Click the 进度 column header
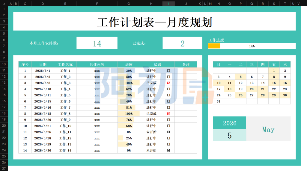307x171 pixels. pos(129,64)
